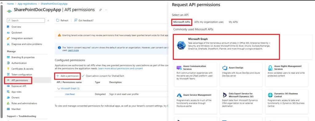Launch the Integration assistant
Screen dimensions: 315x121
(22, 38)
